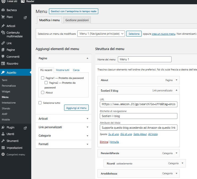Click the red Elimina link
Screen dimensions: 197x179
pyautogui.click(x=104, y=142)
